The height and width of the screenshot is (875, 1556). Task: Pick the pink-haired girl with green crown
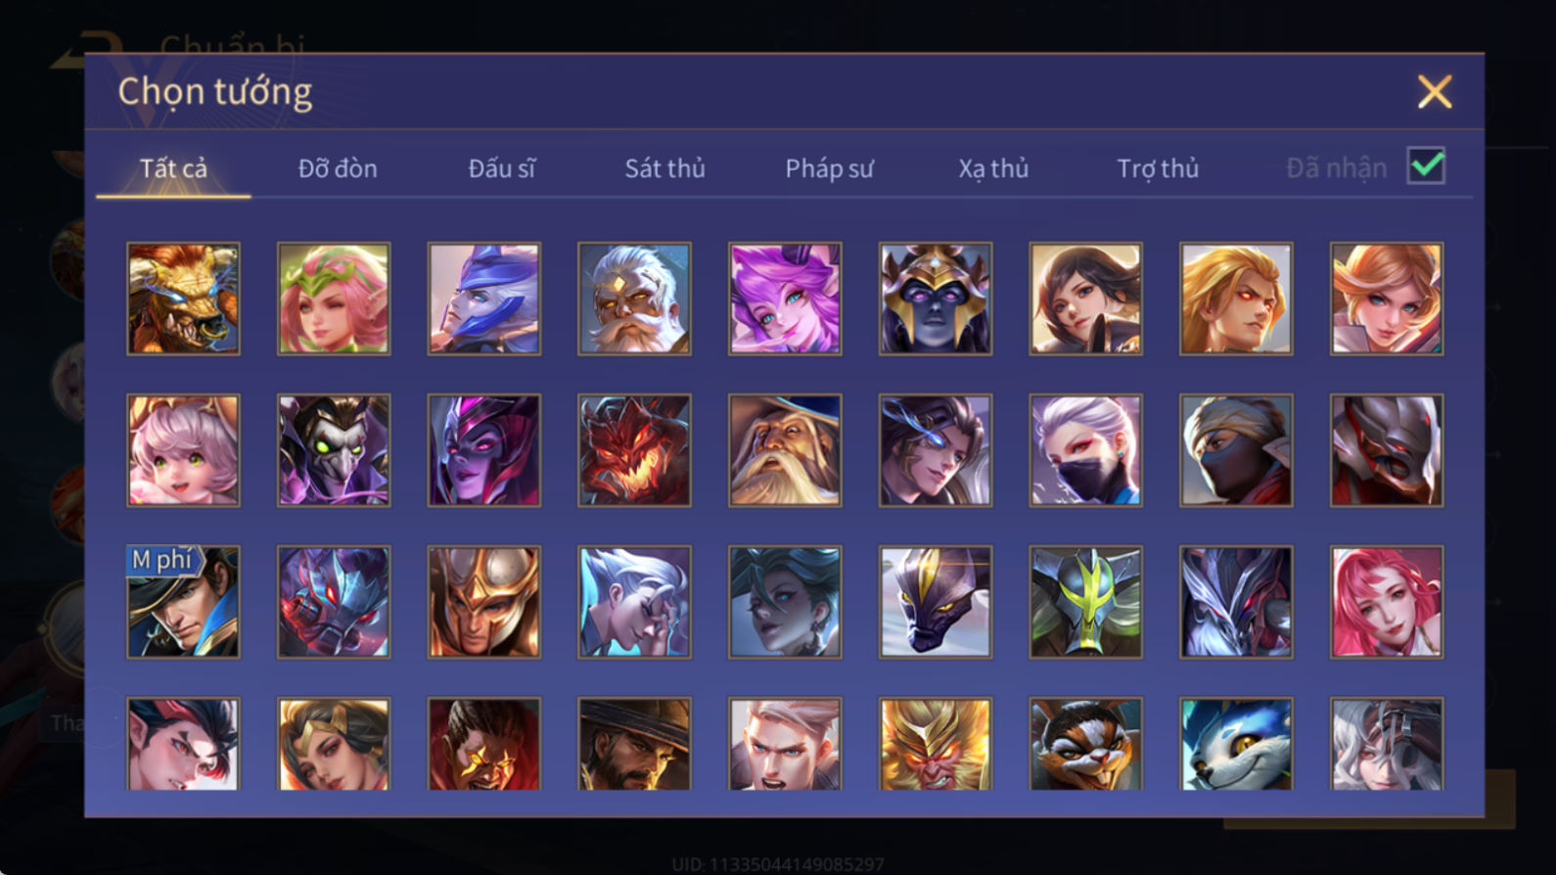click(x=334, y=299)
